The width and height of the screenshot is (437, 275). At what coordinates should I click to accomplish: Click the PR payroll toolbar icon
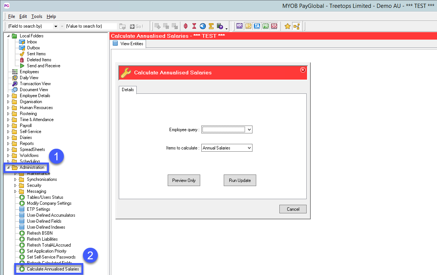tap(265, 26)
